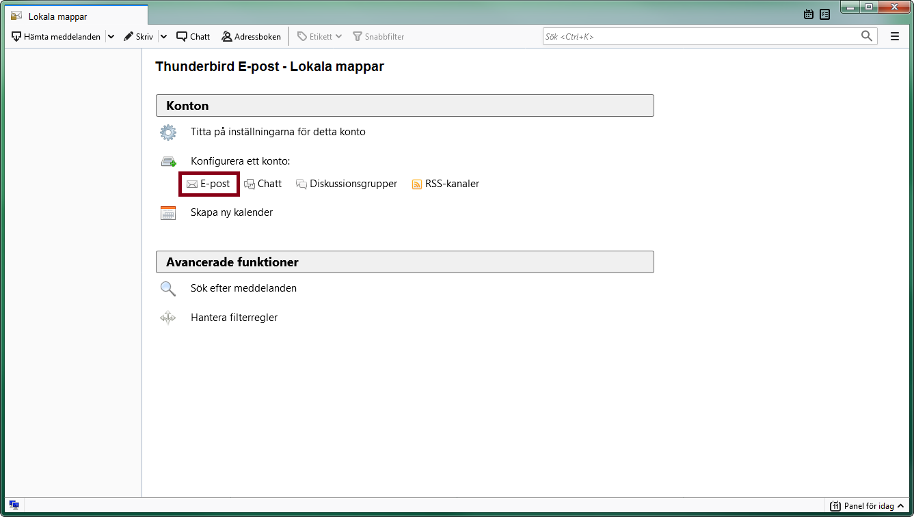Click Sök efter meddelanden
Image resolution: width=914 pixels, height=517 pixels.
pos(243,288)
